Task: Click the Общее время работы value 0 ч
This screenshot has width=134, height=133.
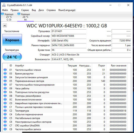Action: (121, 50)
